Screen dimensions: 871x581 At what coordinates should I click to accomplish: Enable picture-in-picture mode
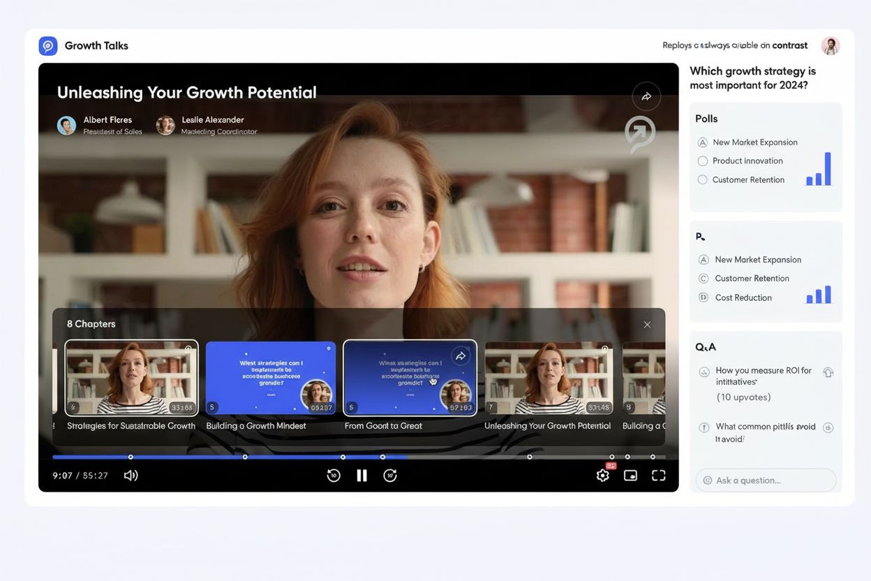pyautogui.click(x=630, y=476)
